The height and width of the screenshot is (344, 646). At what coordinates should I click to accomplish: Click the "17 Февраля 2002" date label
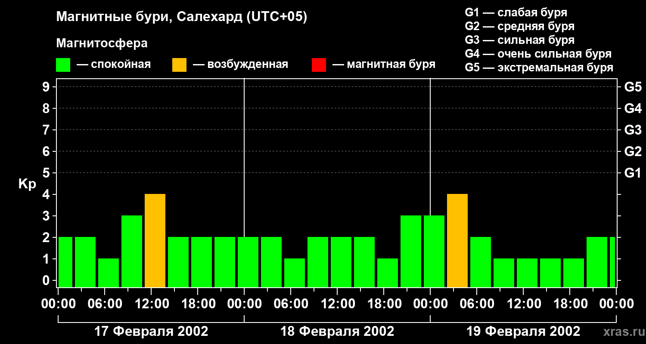click(151, 332)
